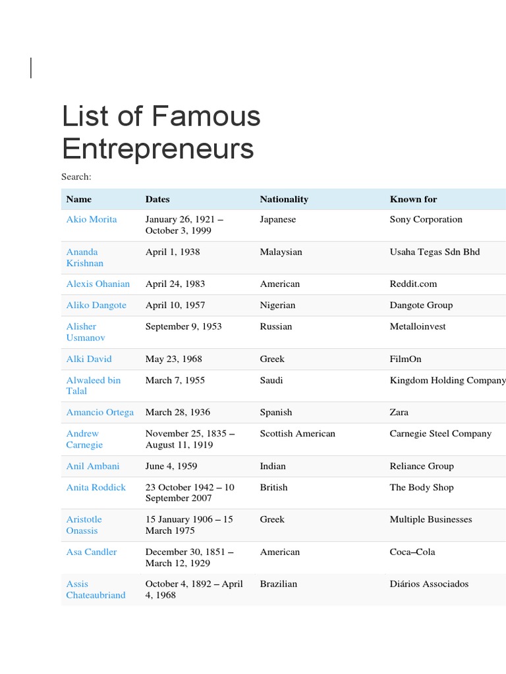Click the Known for column header
The width and height of the screenshot is (506, 674).
(x=413, y=199)
